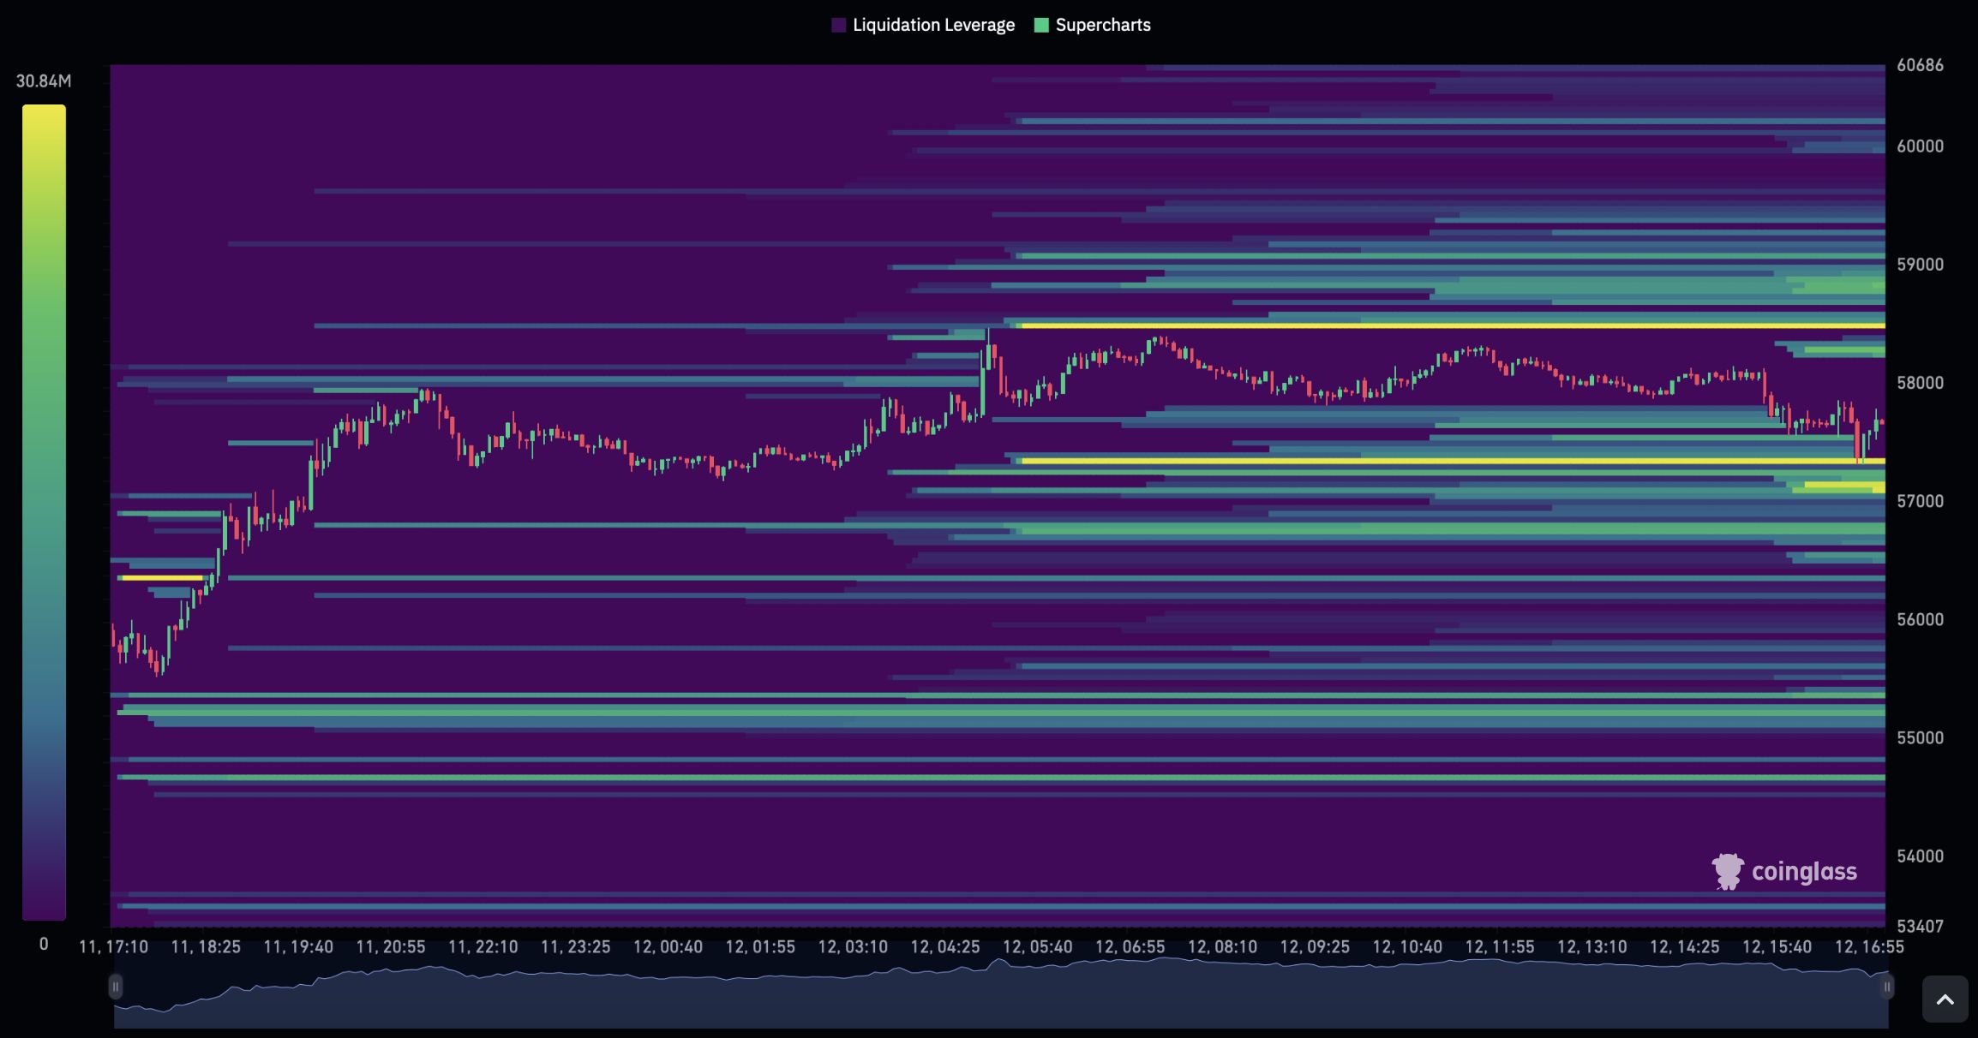Toggle Liquidation Leverage series via legend label

[933, 26]
